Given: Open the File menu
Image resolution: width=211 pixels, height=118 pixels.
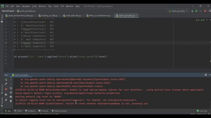Looking at the screenshot, I should pos(7,6).
